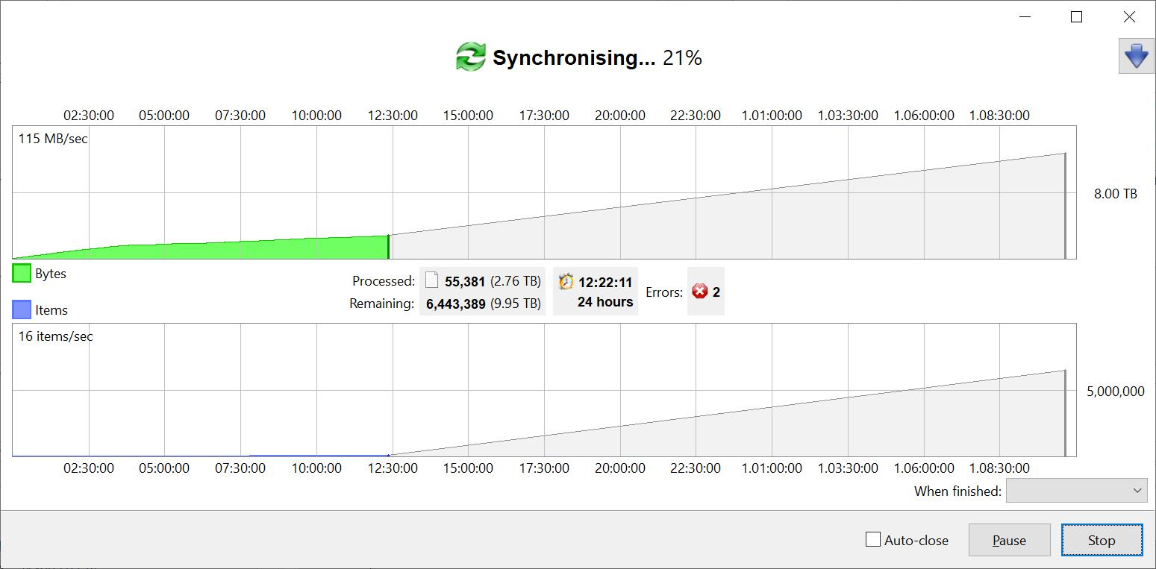Maximize the synchronisation window
Screen dimensions: 1156x569
[x=1076, y=17]
